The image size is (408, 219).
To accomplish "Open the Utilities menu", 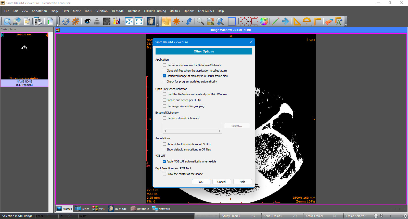I will click(x=175, y=11).
